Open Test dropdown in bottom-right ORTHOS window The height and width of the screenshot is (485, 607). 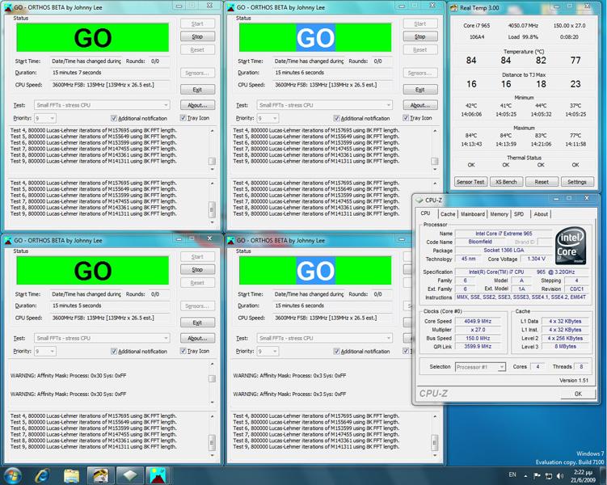pos(325,338)
